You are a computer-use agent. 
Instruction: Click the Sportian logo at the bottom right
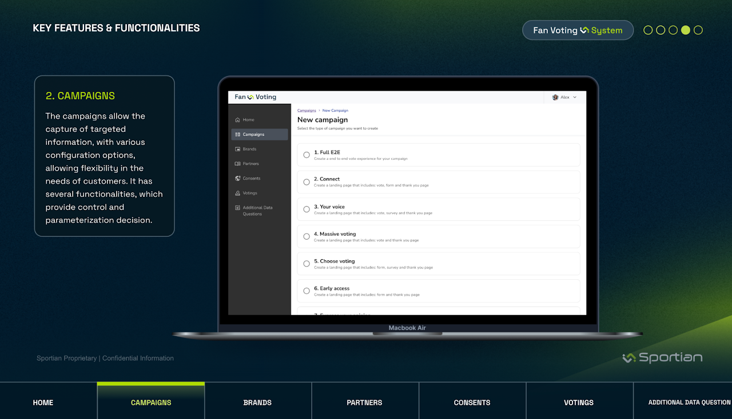coord(662,358)
